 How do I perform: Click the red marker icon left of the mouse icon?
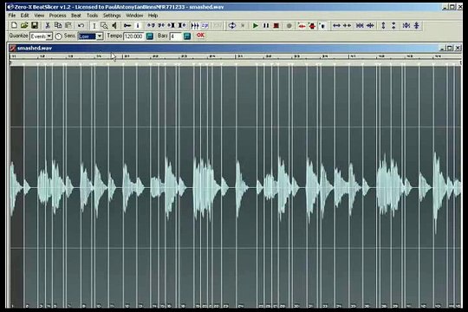coord(312,26)
